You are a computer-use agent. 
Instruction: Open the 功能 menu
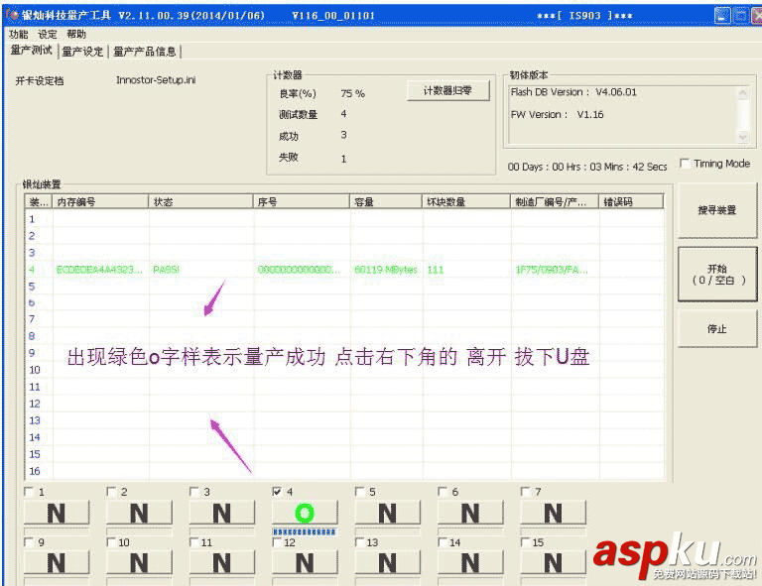(19, 34)
